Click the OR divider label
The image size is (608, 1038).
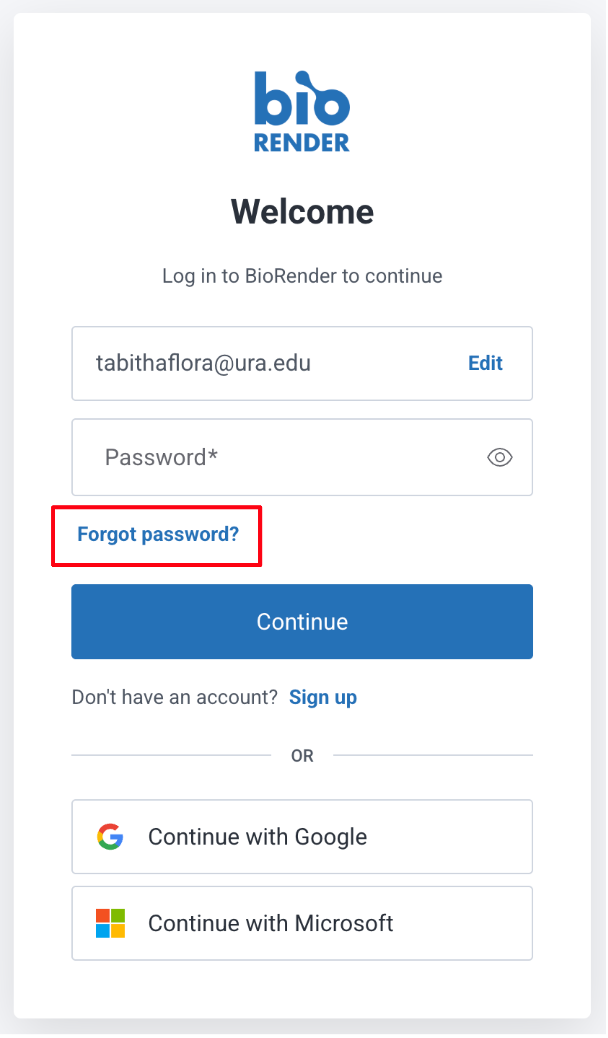tap(302, 756)
